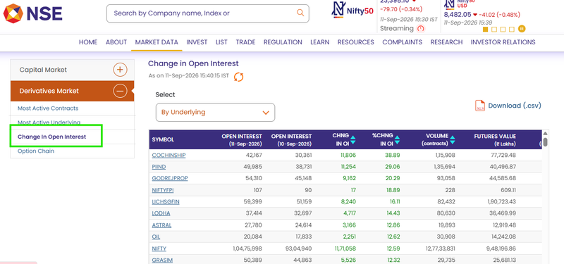Open the MARKET DATA menu
The height and width of the screenshot is (264, 564).
(157, 42)
